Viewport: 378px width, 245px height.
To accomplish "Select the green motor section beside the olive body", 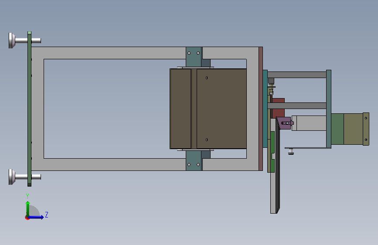I will (x=337, y=129).
